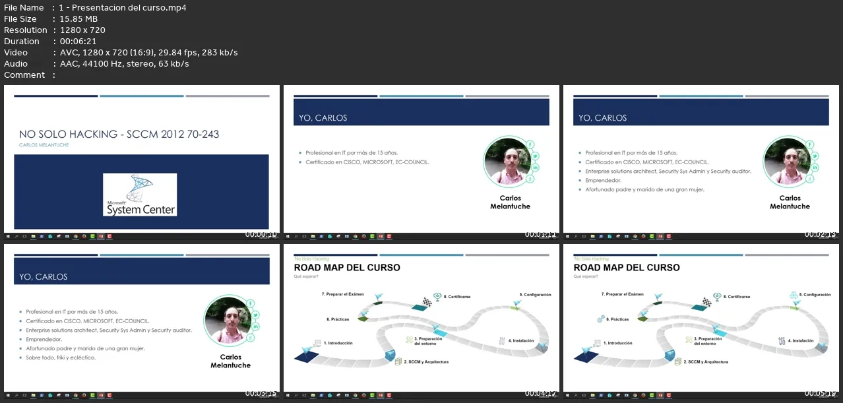Click the computer icon by '1. Introducción' at 00:04:17

coord(317,343)
